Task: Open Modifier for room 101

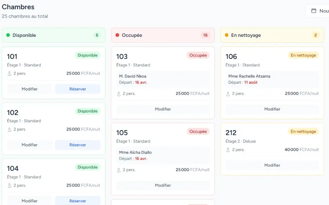Action: (x=30, y=89)
